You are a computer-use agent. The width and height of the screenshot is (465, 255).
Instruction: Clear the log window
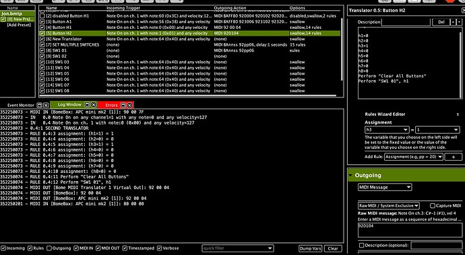click(x=333, y=248)
